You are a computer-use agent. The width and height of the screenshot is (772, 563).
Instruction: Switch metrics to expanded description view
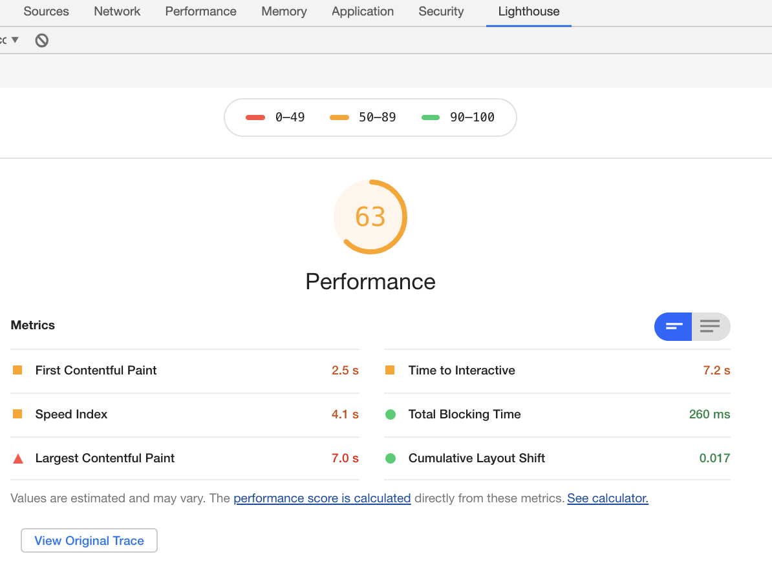coord(711,326)
